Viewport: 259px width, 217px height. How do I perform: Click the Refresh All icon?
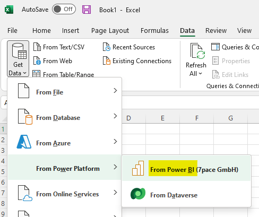coord(197,51)
